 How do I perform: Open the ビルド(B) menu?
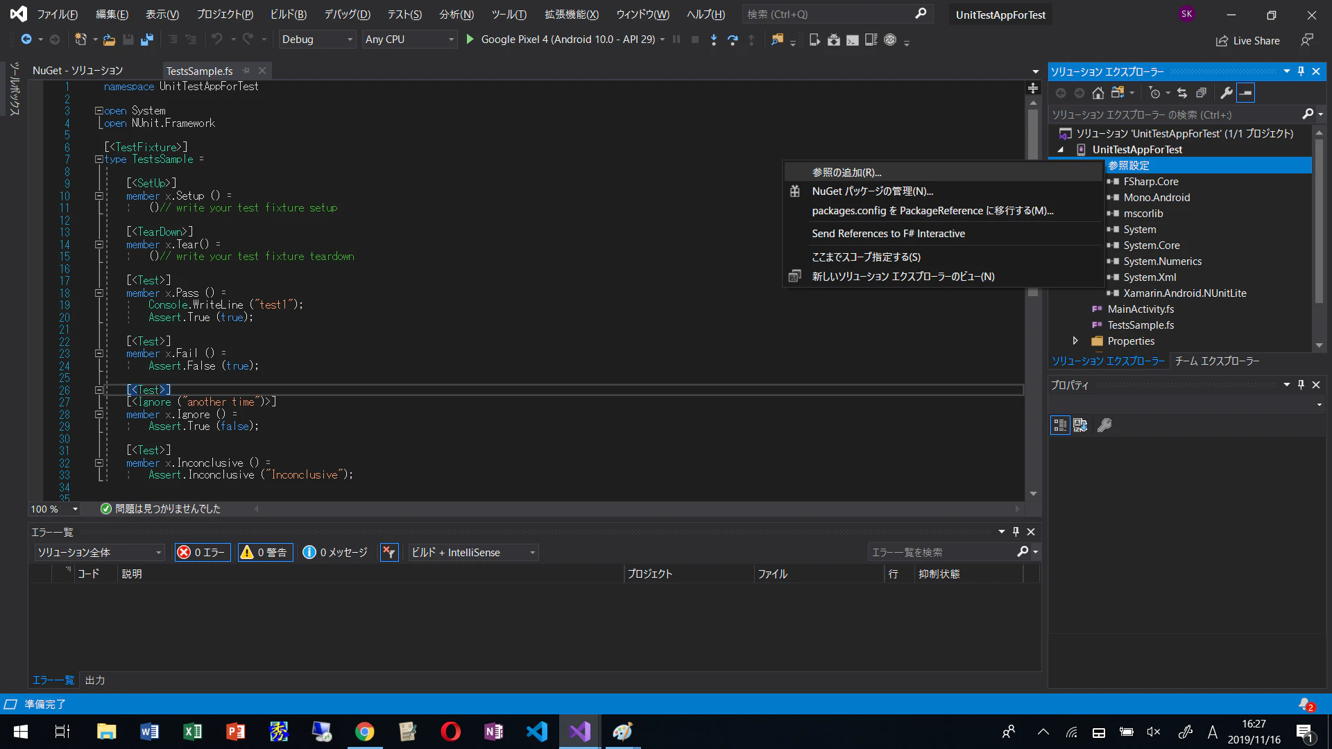tap(288, 14)
